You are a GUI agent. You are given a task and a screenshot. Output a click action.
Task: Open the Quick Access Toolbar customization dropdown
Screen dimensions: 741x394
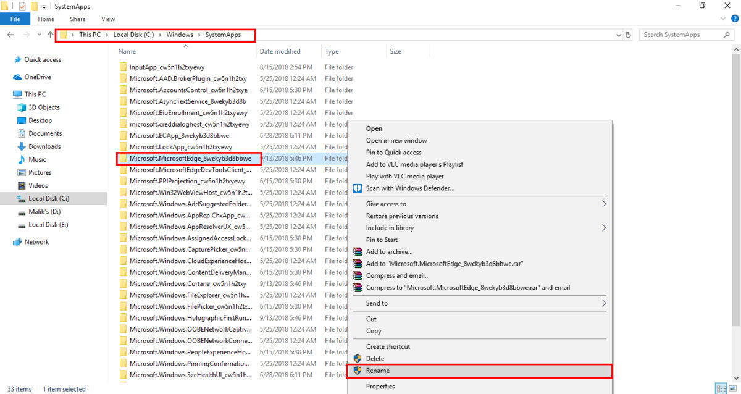click(x=43, y=6)
